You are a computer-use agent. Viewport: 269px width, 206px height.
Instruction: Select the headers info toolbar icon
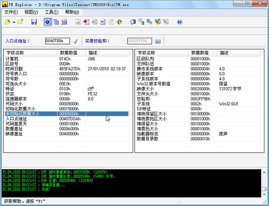click(47, 22)
